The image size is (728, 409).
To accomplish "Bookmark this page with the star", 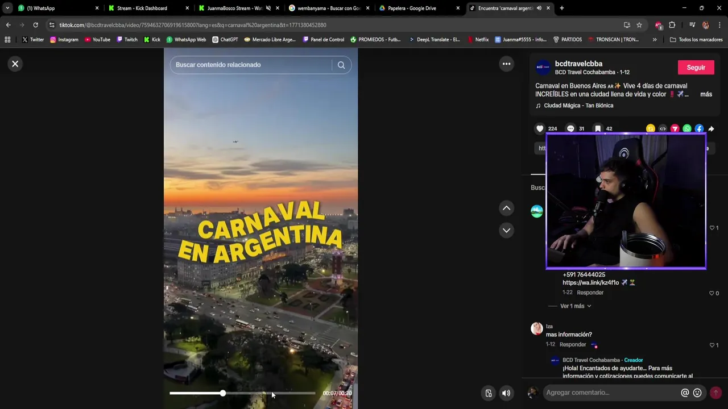I will (x=639, y=25).
